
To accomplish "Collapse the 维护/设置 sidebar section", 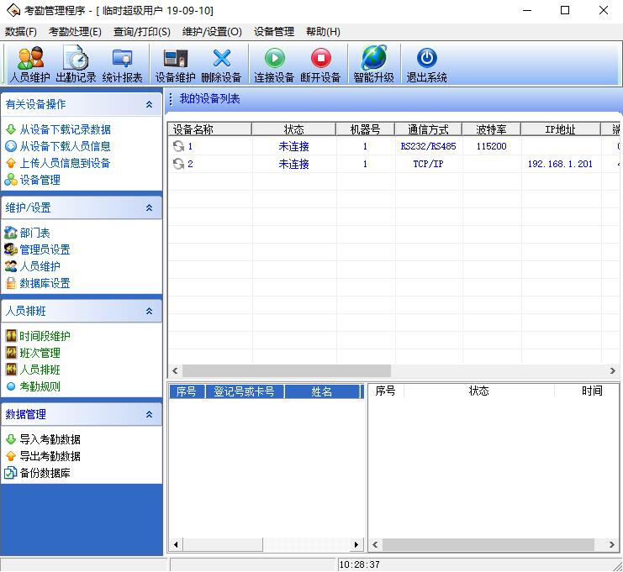I will tap(149, 208).
